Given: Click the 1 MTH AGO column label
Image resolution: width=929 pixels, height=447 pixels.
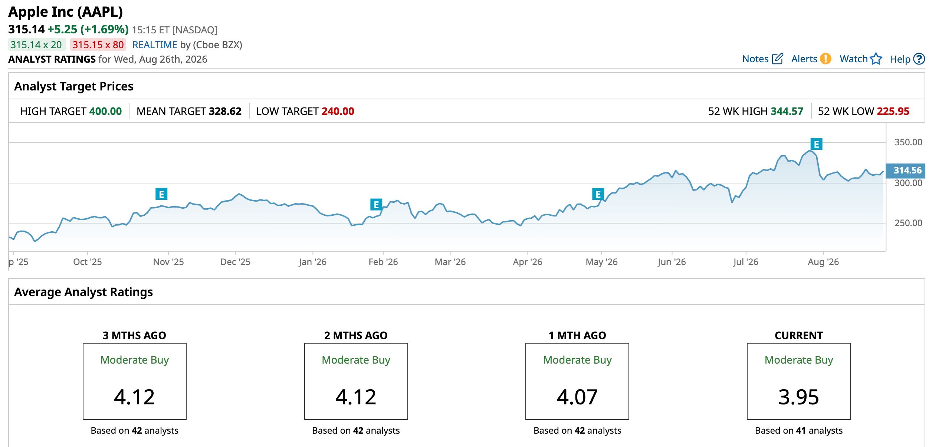Looking at the screenshot, I should (577, 335).
